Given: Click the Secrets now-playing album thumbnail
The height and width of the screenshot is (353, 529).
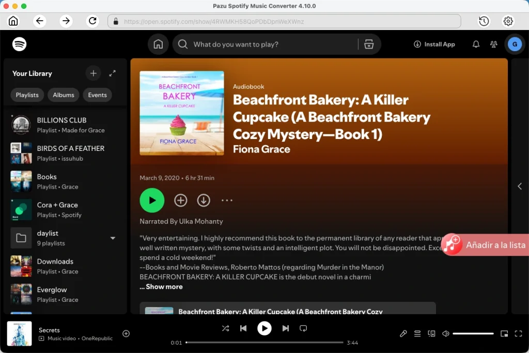Looking at the screenshot, I should click(x=20, y=333).
